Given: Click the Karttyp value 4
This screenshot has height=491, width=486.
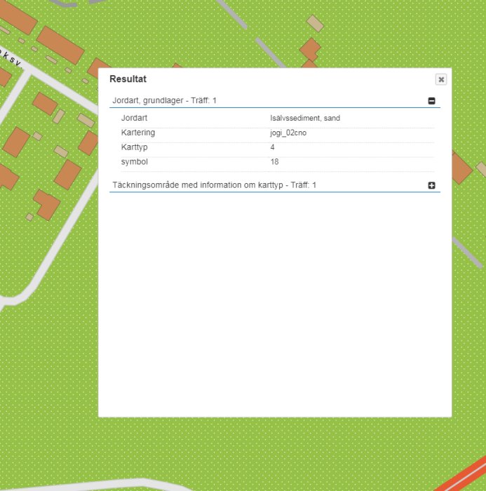Looking at the screenshot, I should [272, 147].
